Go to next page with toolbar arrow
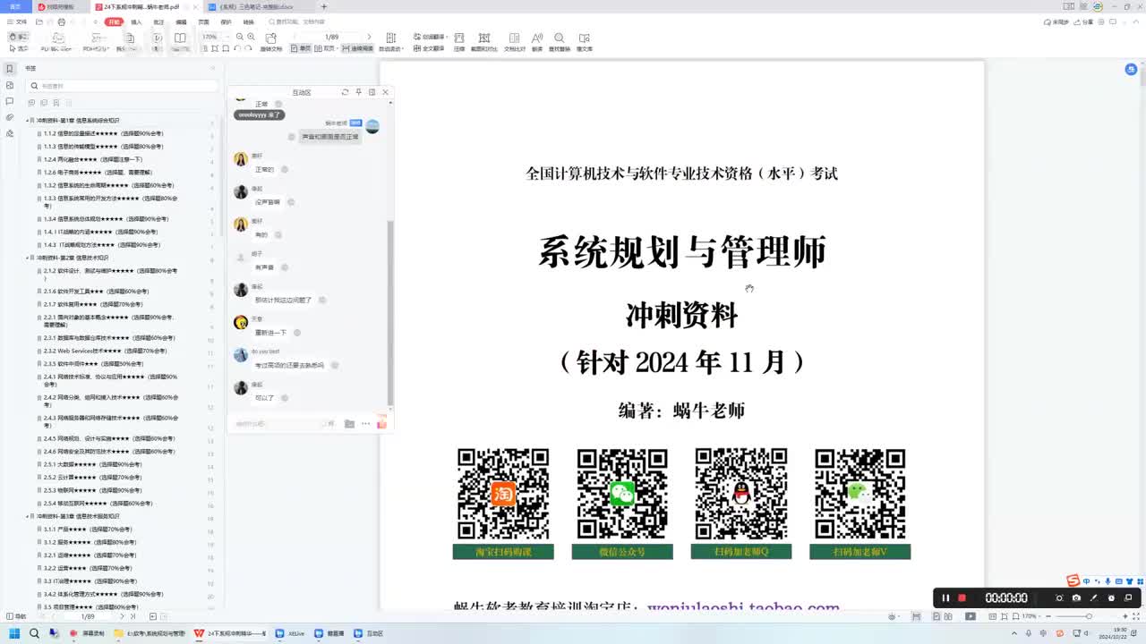 click(369, 37)
